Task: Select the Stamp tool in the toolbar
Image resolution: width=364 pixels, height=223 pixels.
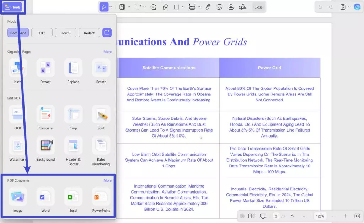Action: (231, 7)
